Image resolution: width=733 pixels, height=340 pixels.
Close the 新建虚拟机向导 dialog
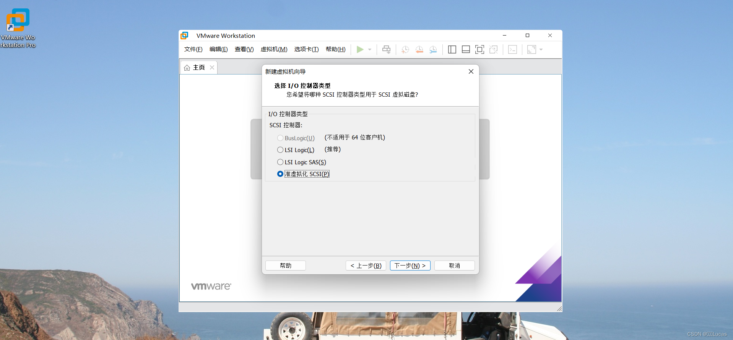point(471,71)
